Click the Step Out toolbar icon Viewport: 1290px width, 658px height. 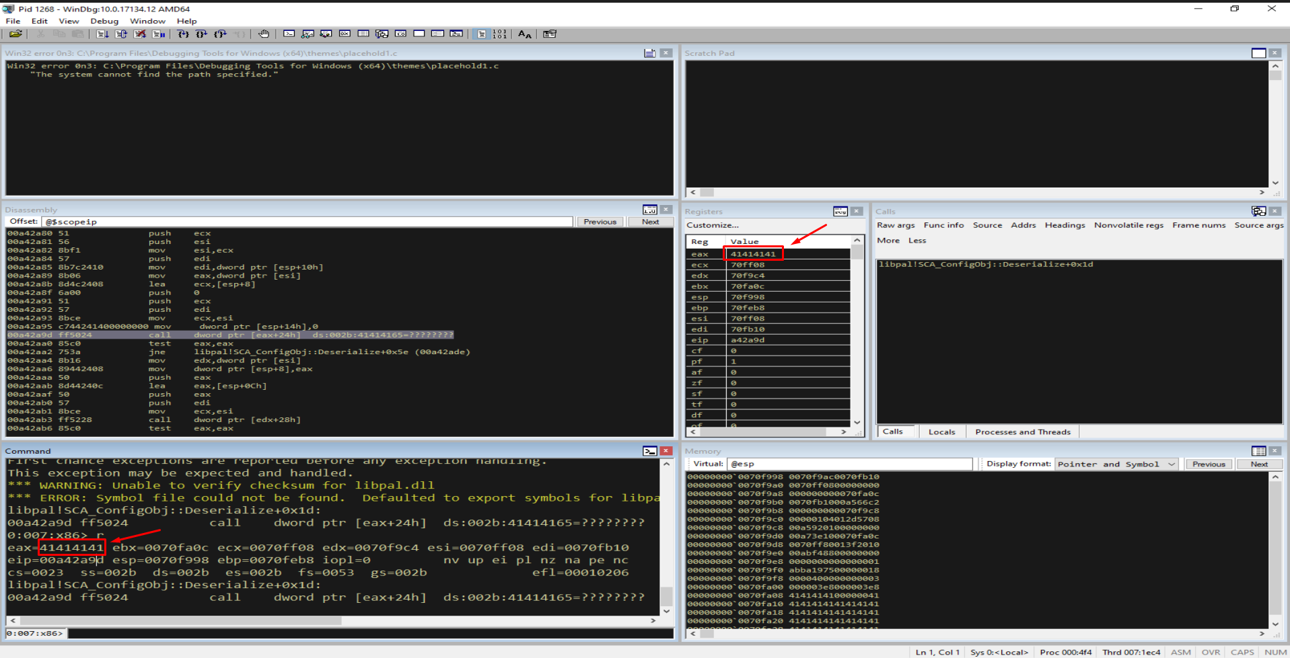point(220,34)
